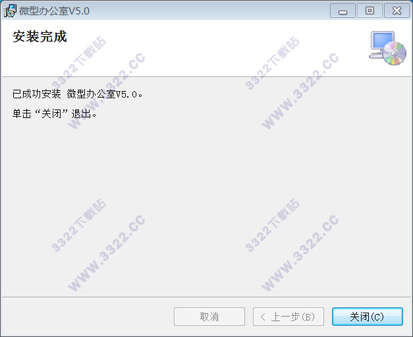Click the 单击"关闭"退出 instruction line
Viewport: 413px width, 337px height.
point(54,113)
